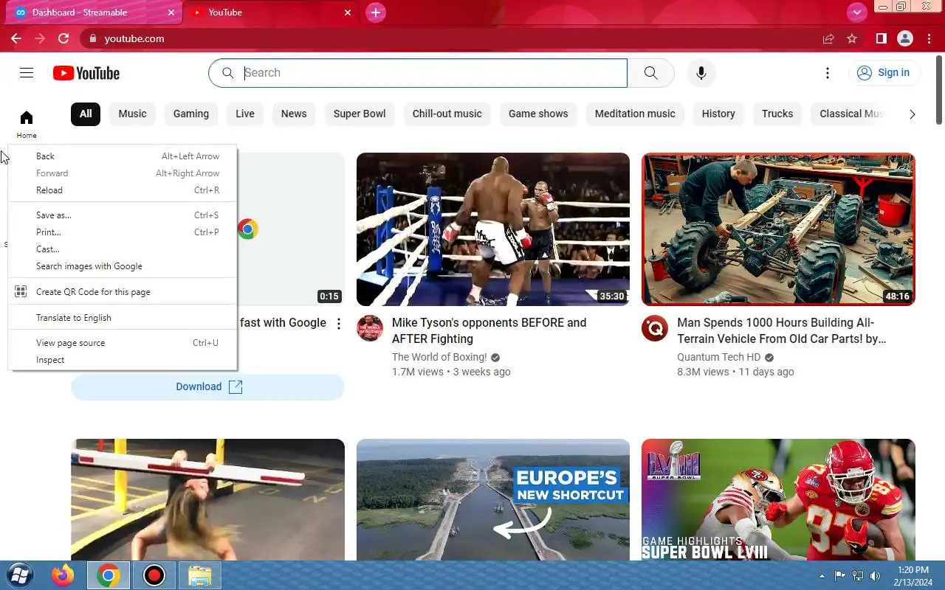This screenshot has width=945, height=590.
Task: Choose Reload from the context menu
Action: pyautogui.click(x=123, y=190)
